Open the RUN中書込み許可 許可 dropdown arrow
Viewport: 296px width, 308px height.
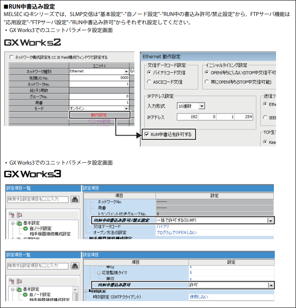[x=270, y=285]
